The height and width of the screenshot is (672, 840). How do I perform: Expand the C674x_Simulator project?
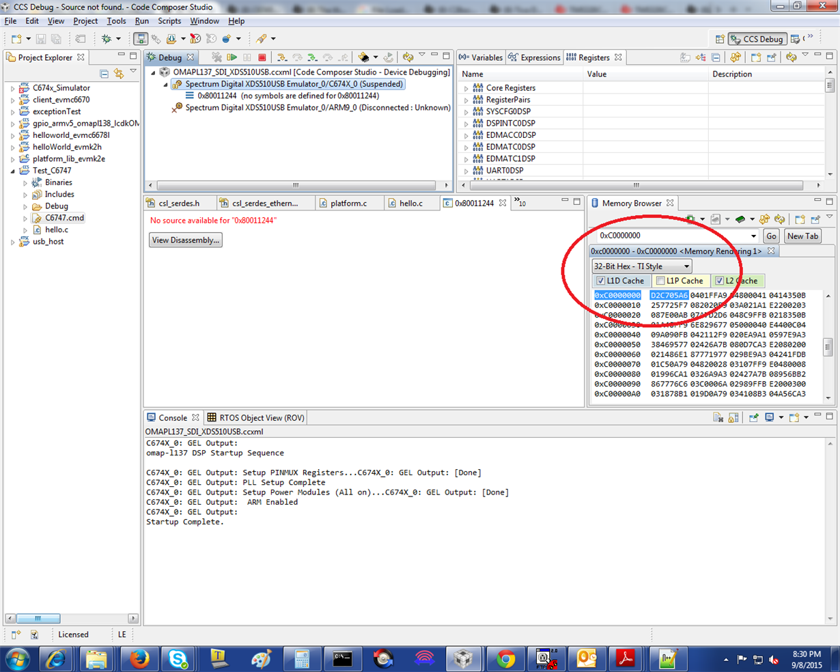12,88
